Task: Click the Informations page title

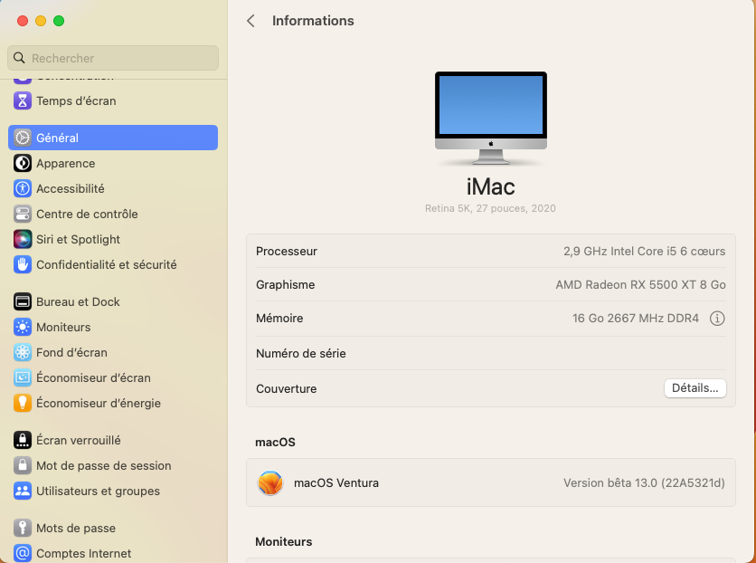Action: [x=313, y=21]
